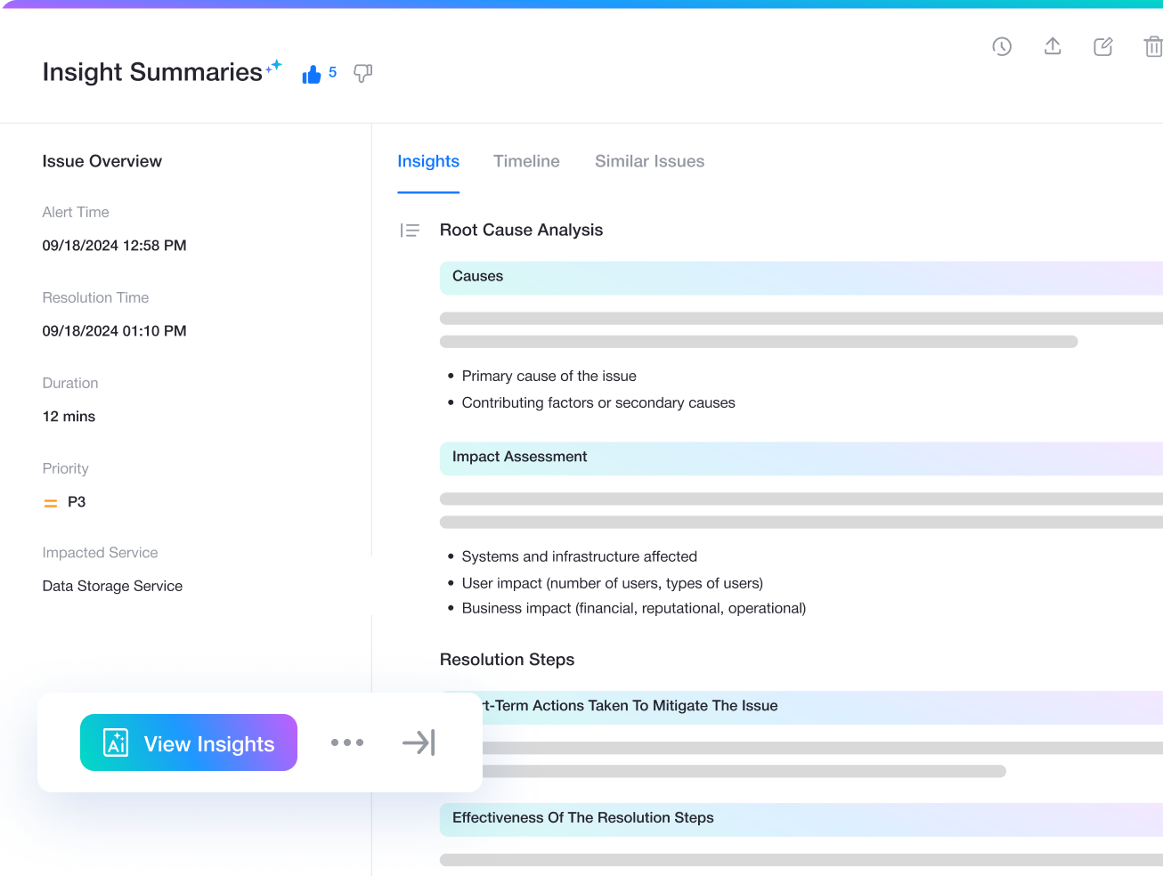Open the version history clock icon

coord(1002,47)
